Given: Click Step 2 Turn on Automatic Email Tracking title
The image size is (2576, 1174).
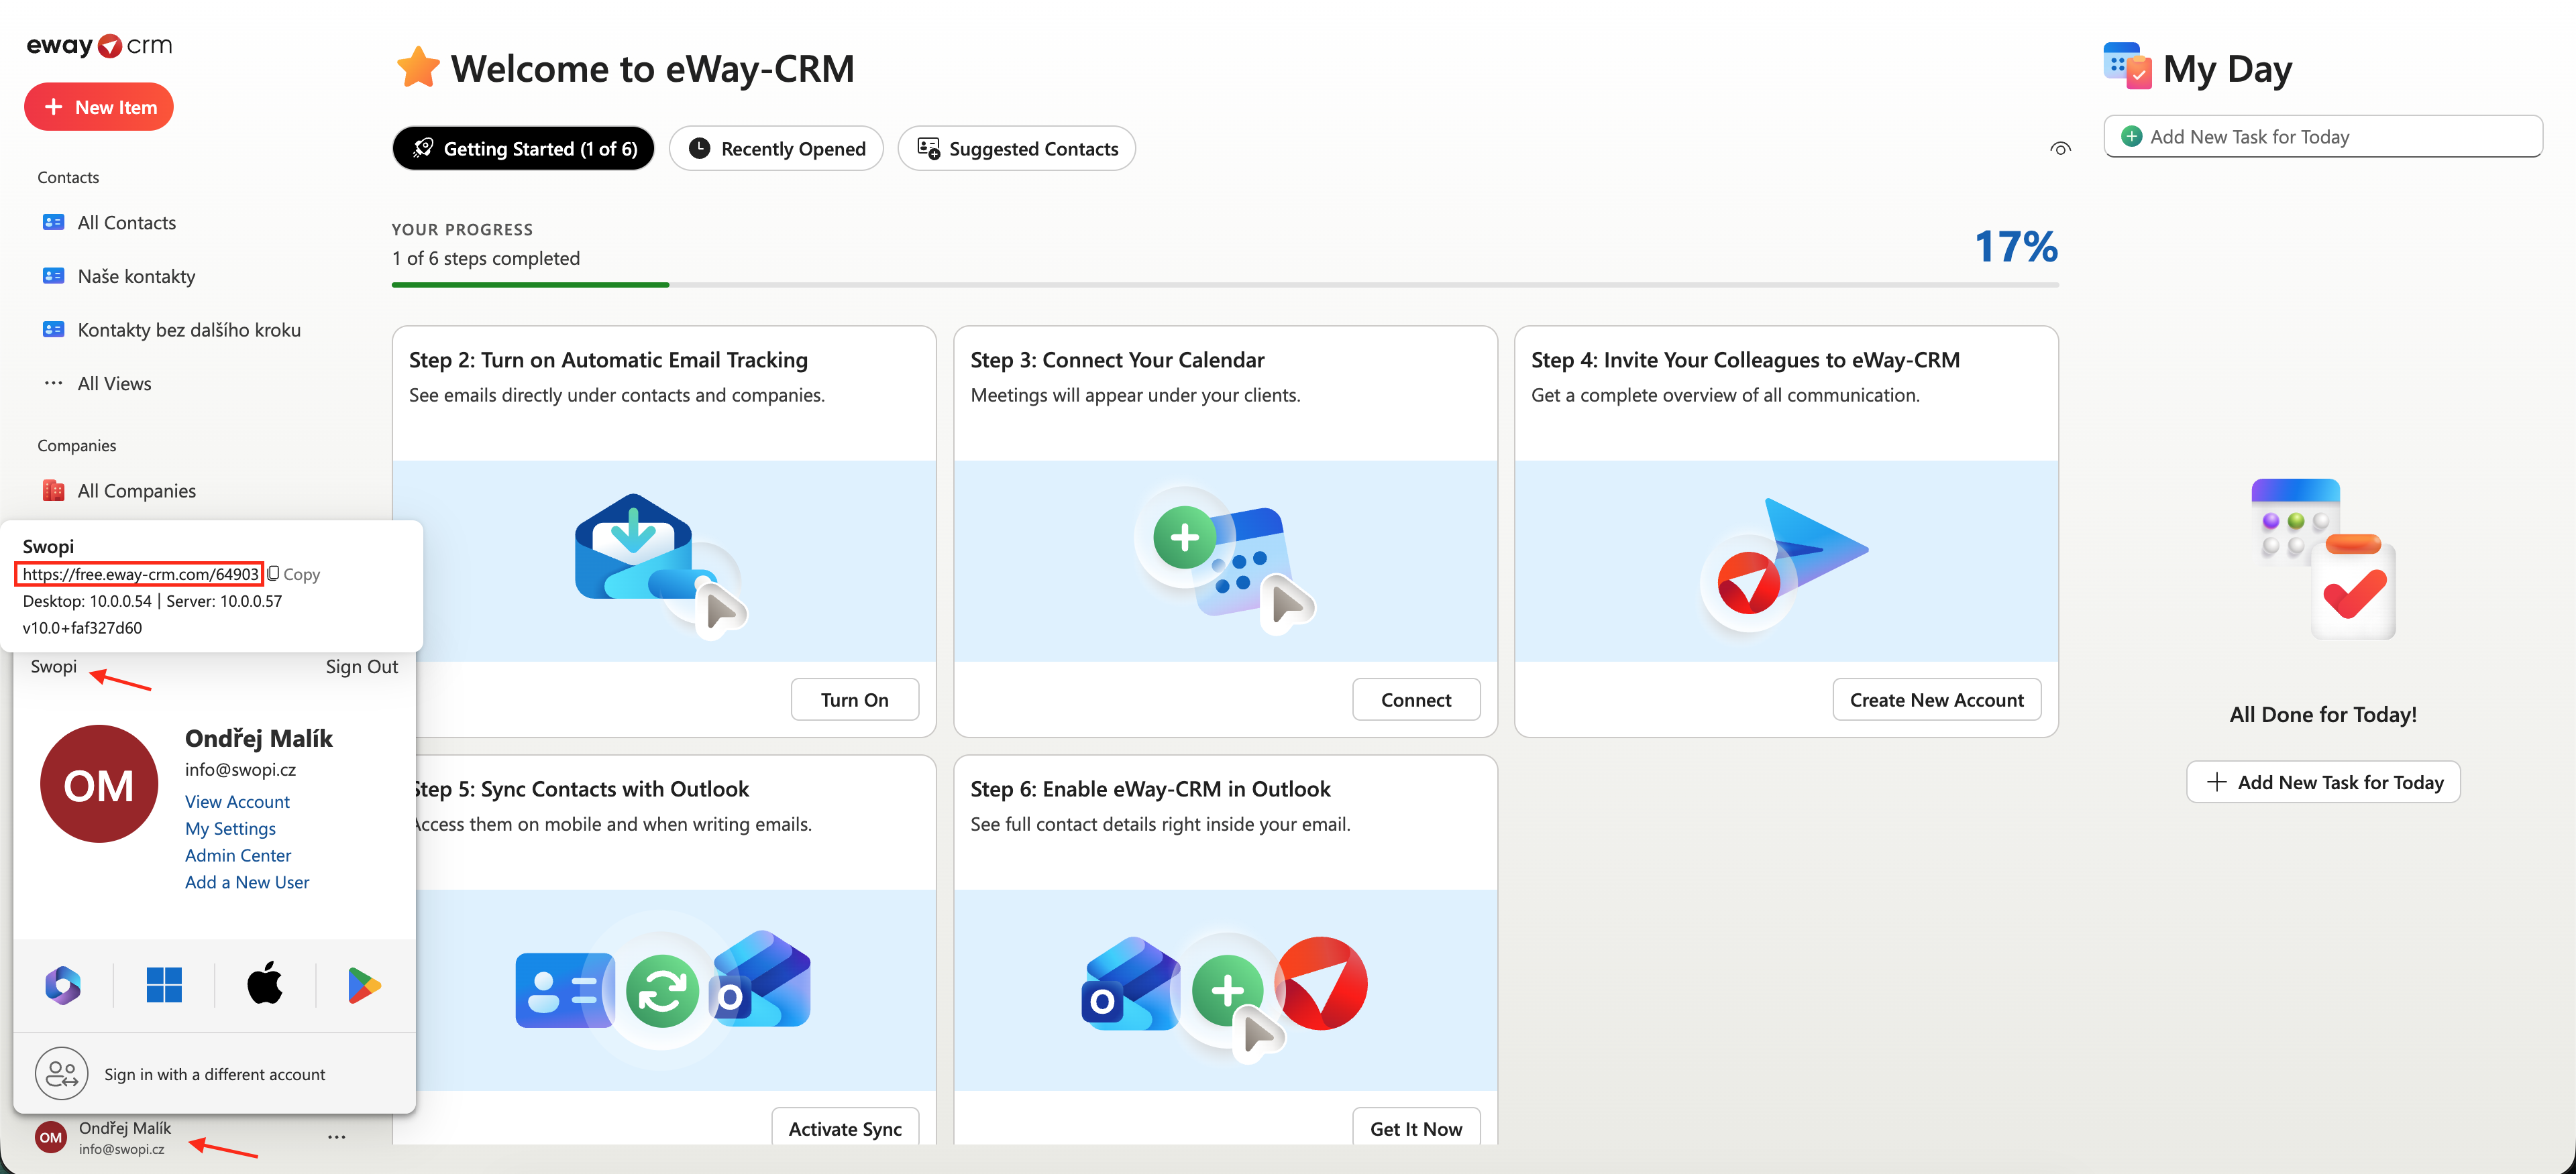Looking at the screenshot, I should click(608, 361).
